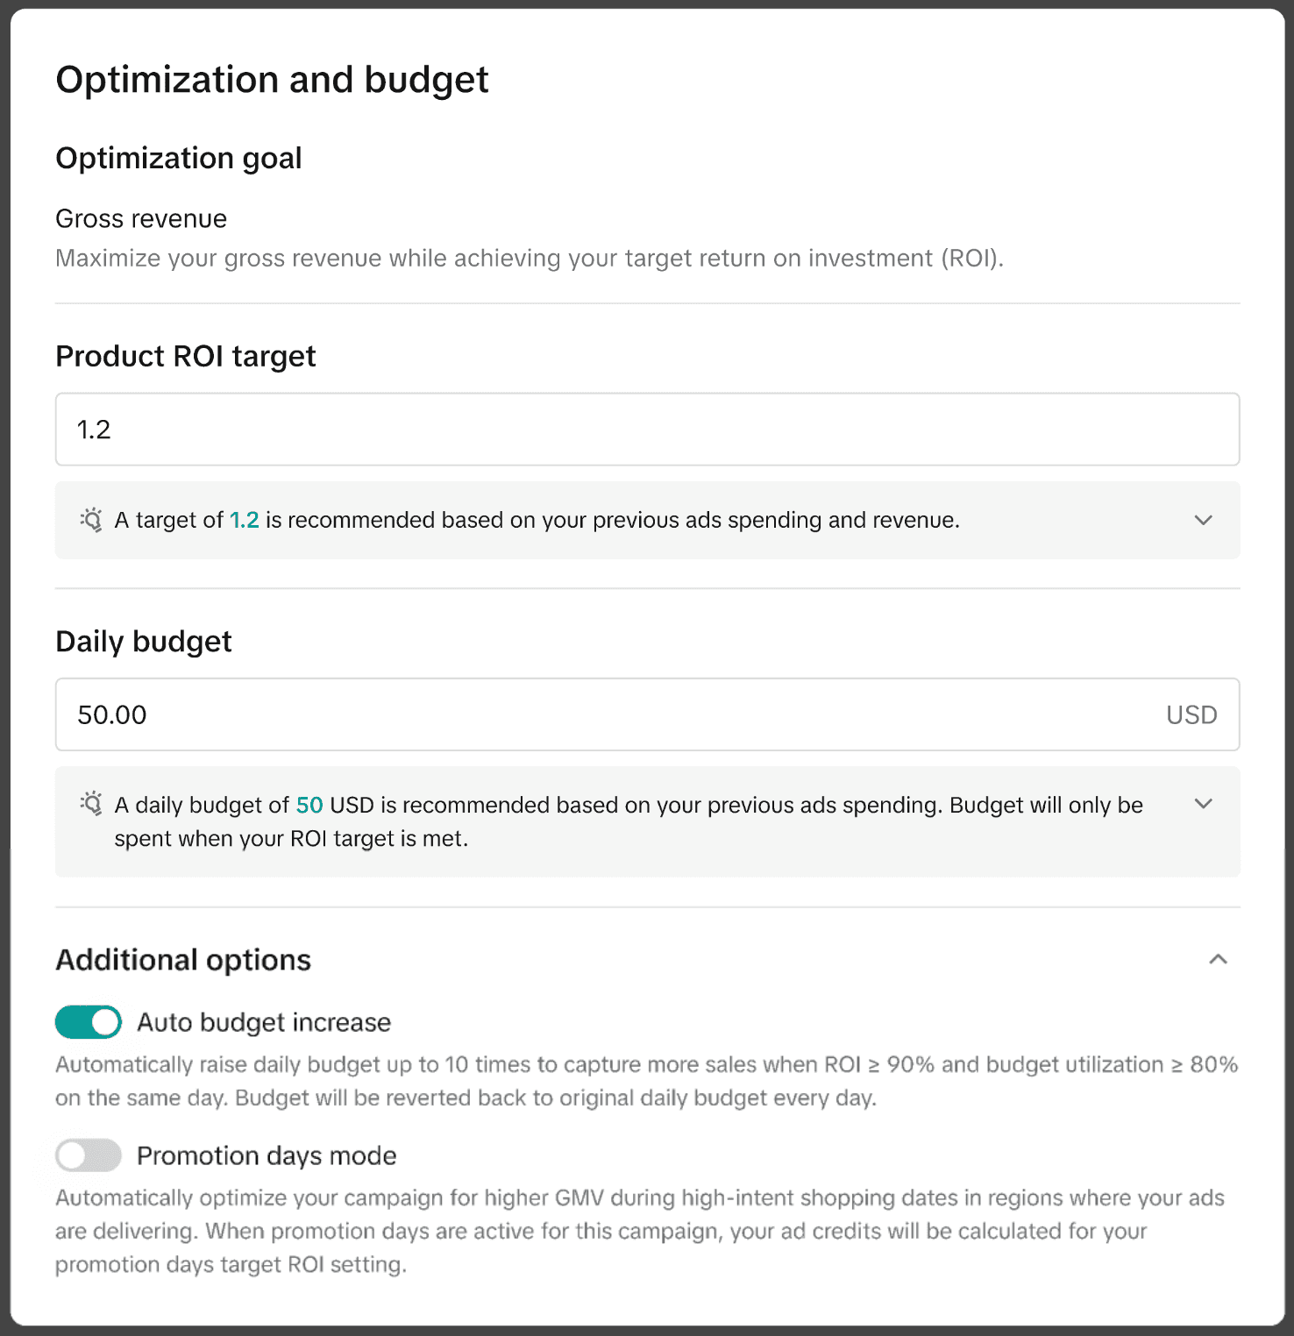Click the Optimization and budget heading

click(272, 79)
